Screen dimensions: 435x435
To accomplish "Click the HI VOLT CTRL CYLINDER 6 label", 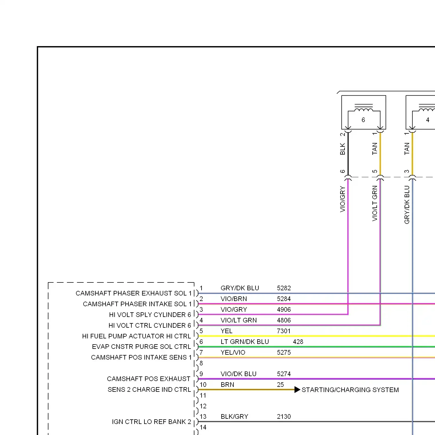I will pyautogui.click(x=150, y=325).
